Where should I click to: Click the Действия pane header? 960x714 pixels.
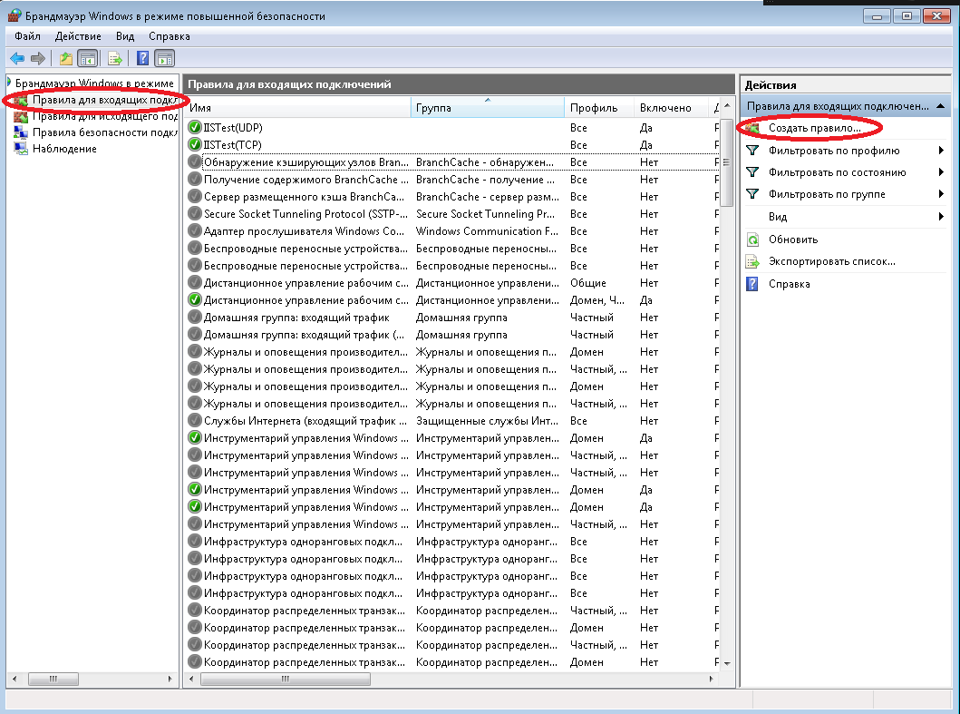[x=845, y=84]
